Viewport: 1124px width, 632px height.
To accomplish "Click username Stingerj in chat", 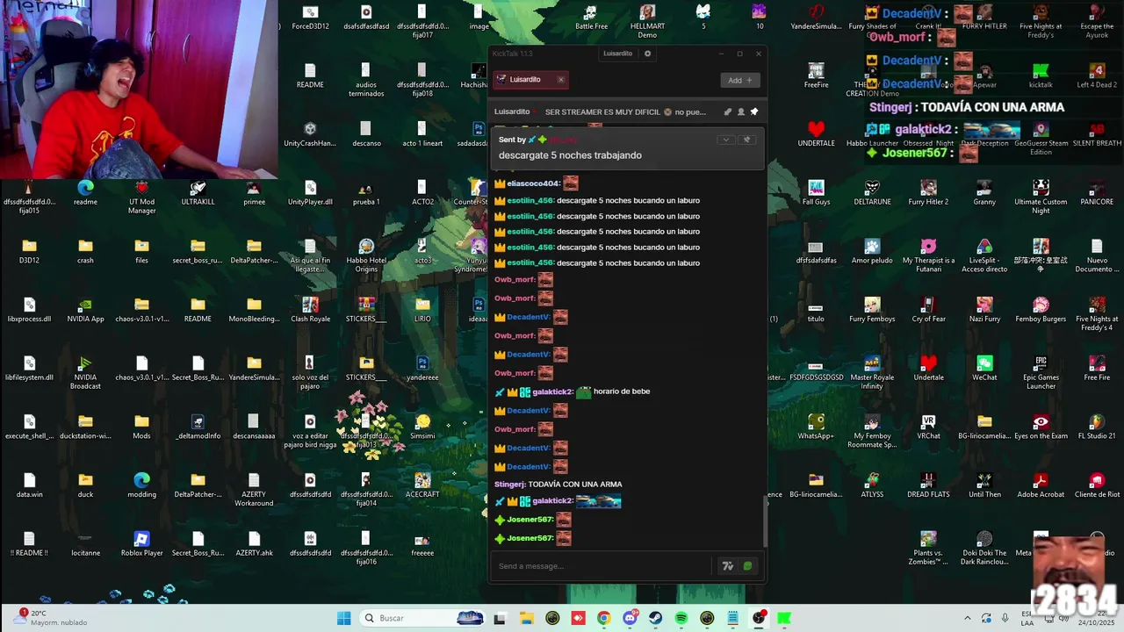I will tap(509, 484).
